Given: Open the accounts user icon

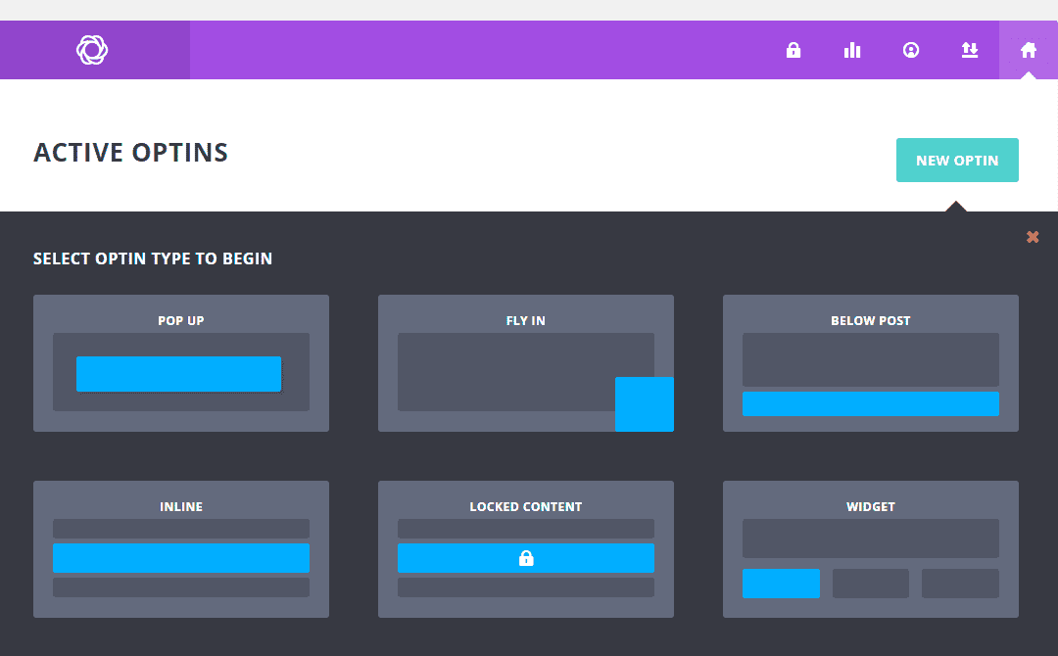Looking at the screenshot, I should 911,50.
